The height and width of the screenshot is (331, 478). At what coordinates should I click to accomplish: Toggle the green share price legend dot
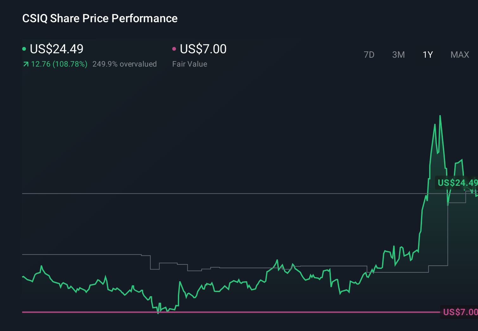[x=24, y=49]
